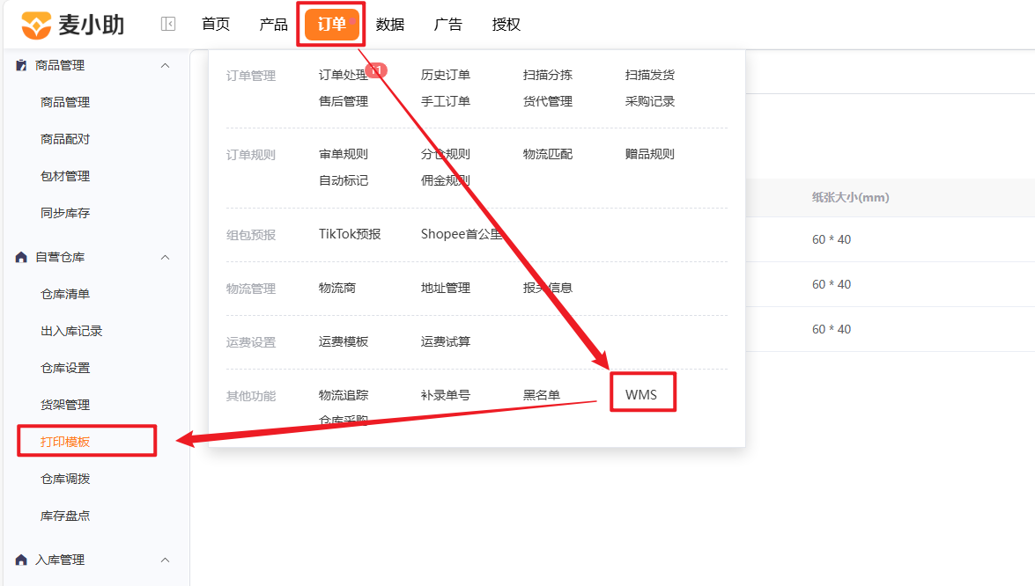Open 运费模板 from the dropdown
This screenshot has width=1035, height=586.
pos(344,341)
